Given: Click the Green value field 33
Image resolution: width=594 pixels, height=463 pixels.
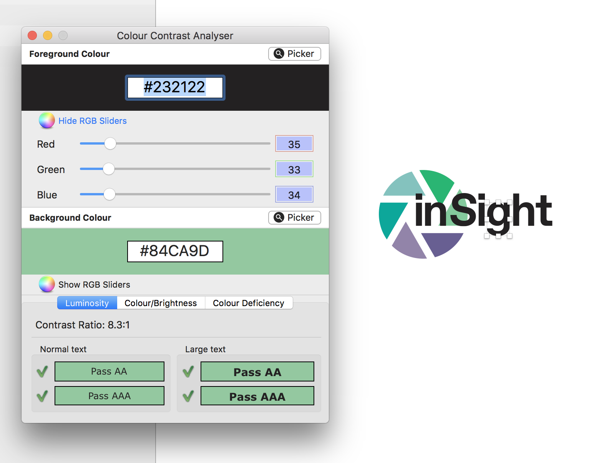Looking at the screenshot, I should coord(294,169).
